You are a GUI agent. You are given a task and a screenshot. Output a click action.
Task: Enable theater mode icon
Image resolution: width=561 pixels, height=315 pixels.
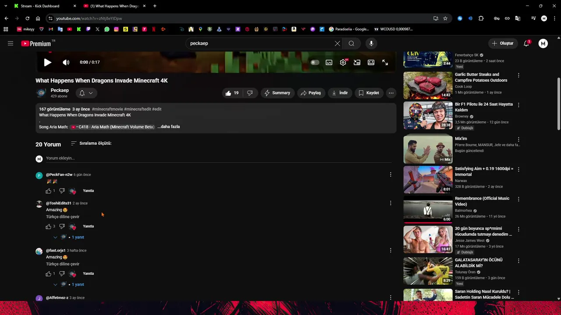coord(371,63)
